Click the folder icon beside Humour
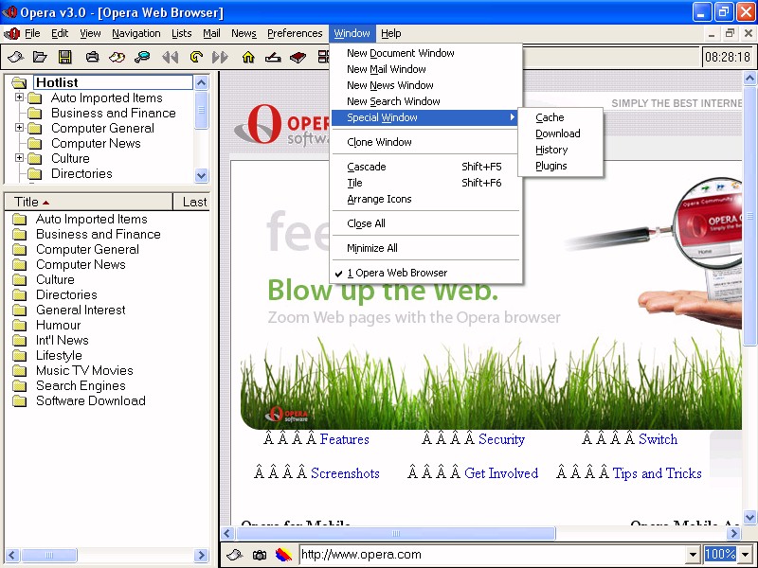This screenshot has height=568, width=758. (20, 325)
